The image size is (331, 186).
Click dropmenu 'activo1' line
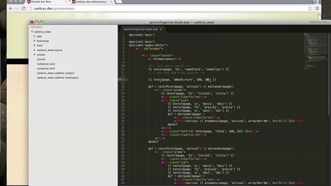pos(238,121)
